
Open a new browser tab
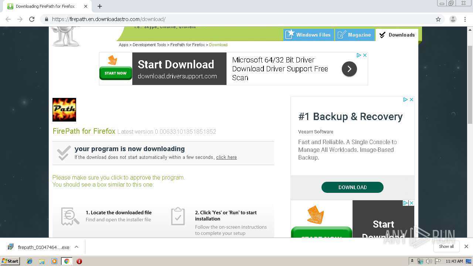100,6
